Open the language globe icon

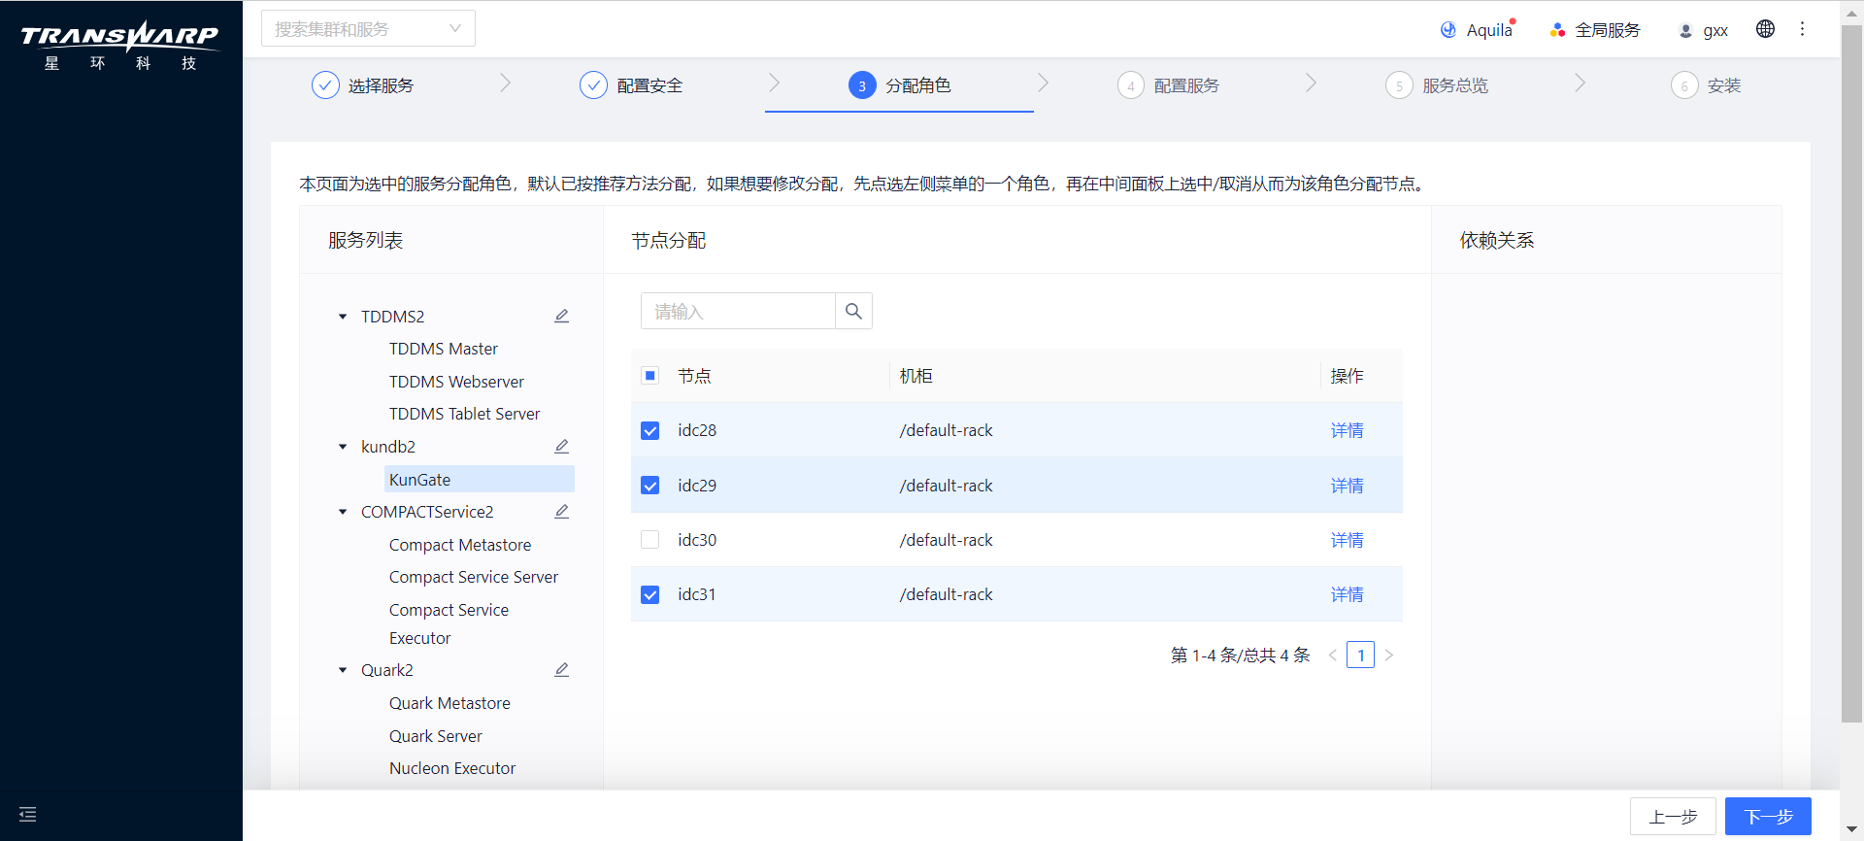tap(1765, 29)
